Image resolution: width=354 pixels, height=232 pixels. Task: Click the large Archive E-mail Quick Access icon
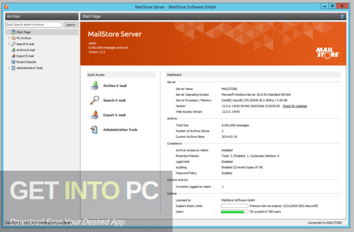[x=95, y=86]
